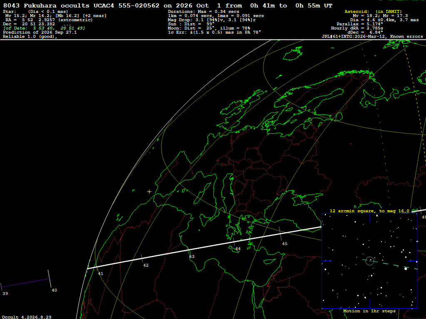Image resolution: width=426 pixels, height=319 pixels.
Task: Click the bright star on the dashed motion line
Action: pos(406,269)
